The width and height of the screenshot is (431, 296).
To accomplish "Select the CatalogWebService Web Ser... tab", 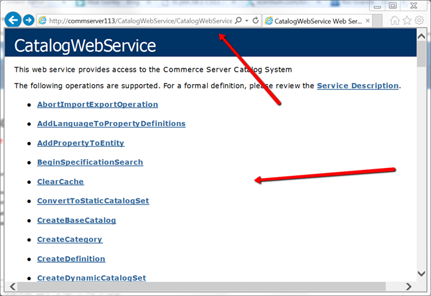I will point(317,21).
